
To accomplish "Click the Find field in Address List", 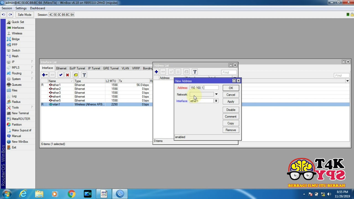I will click(229, 72).
